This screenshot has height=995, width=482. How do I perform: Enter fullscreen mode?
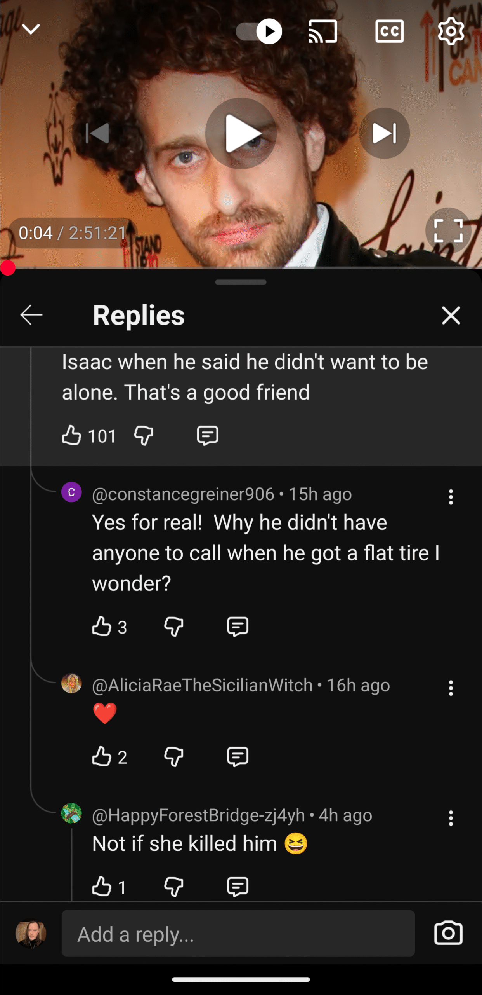(448, 230)
